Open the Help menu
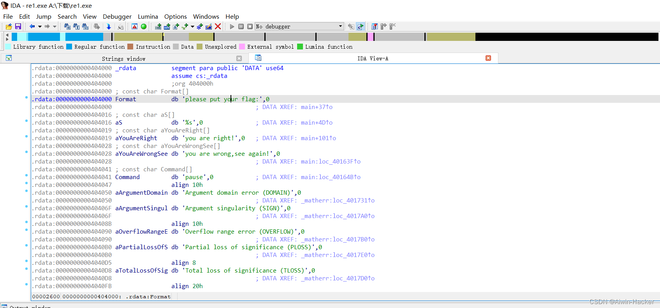 pos(232,16)
